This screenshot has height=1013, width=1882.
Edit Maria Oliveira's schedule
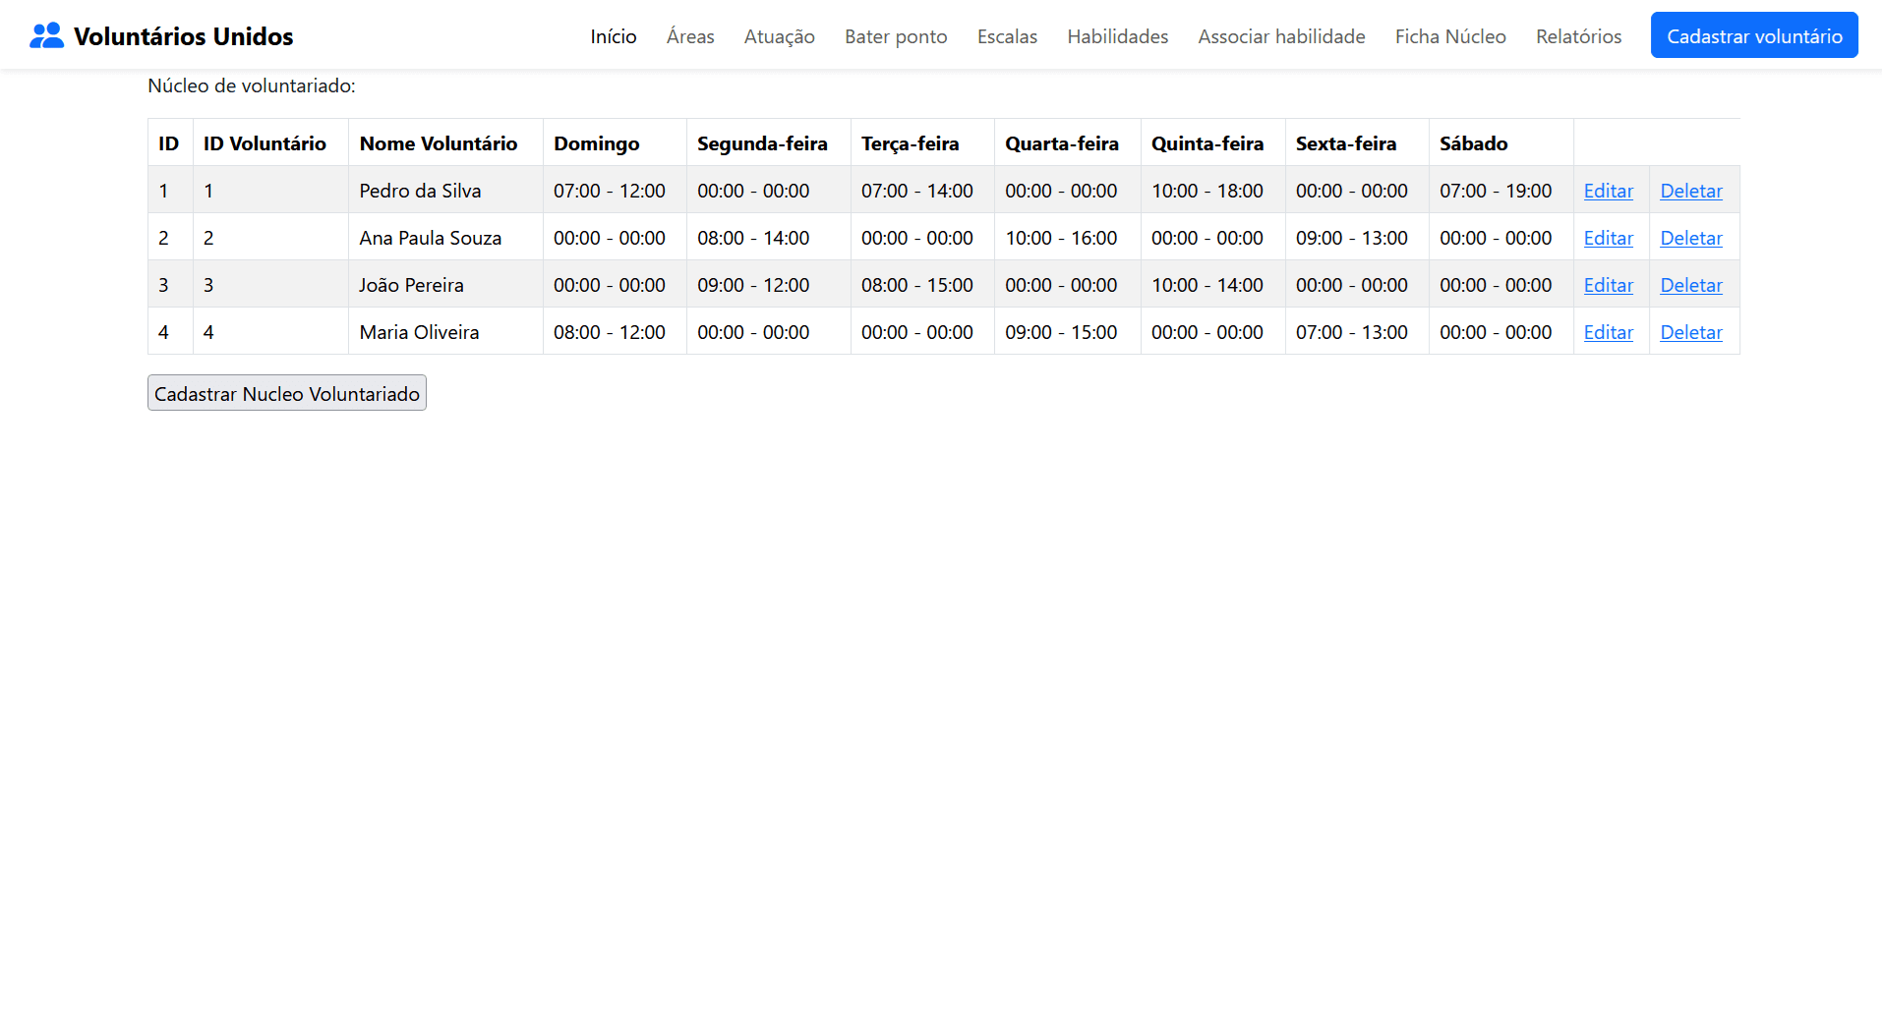[1608, 332]
